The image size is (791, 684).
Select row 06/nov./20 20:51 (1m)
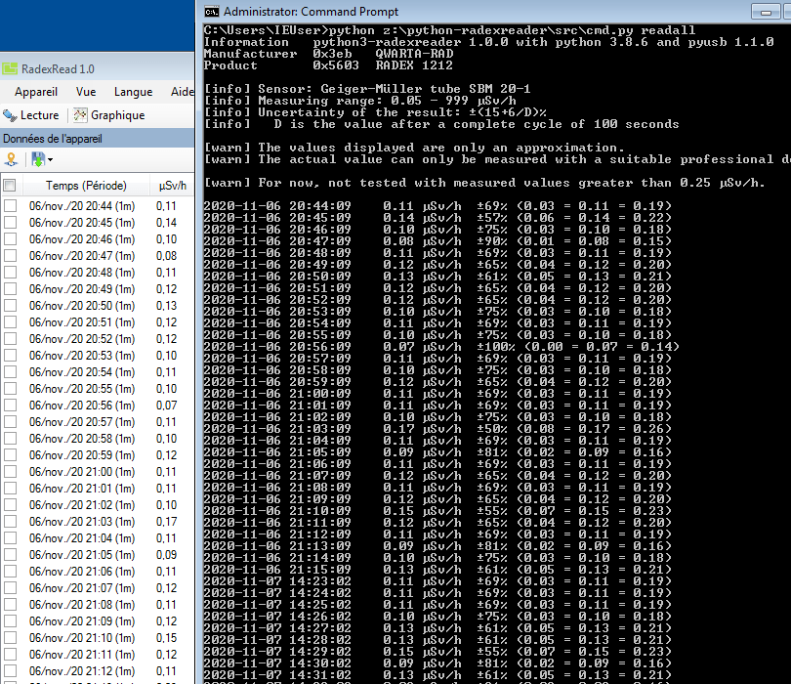click(97, 322)
